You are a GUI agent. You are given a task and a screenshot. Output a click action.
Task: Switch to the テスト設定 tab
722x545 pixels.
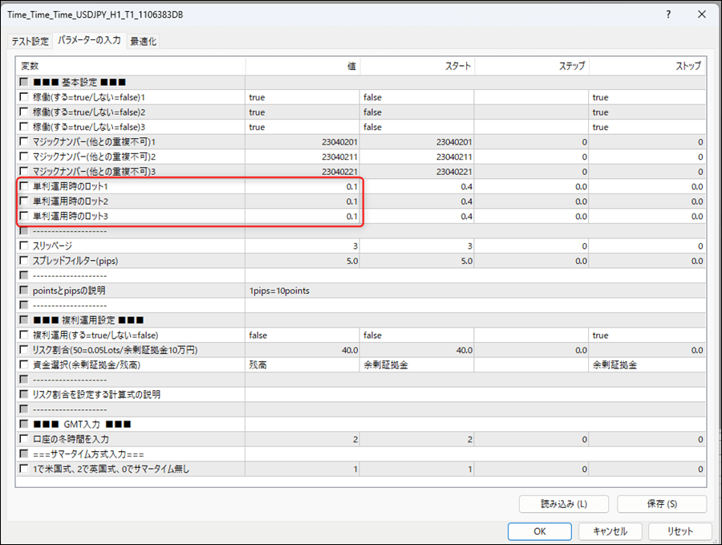point(30,41)
